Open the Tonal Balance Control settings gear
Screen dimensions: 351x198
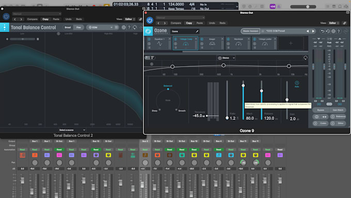(x=123, y=27)
